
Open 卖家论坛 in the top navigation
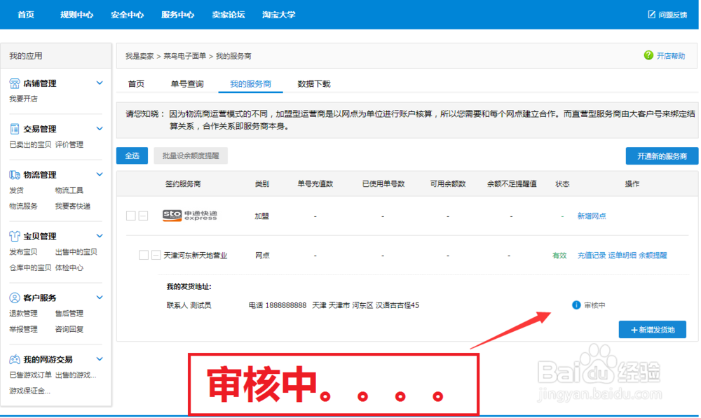coord(228,15)
